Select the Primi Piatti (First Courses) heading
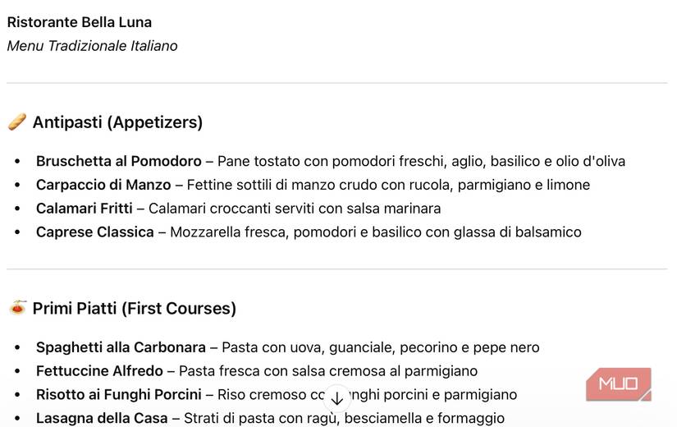This screenshot has width=677, height=427. tap(135, 309)
